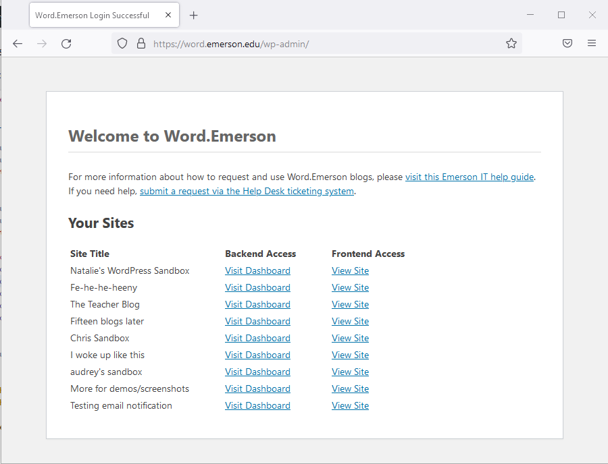View Site for Fe-he-he-heeny
This screenshot has height=464, width=608.
pos(350,287)
